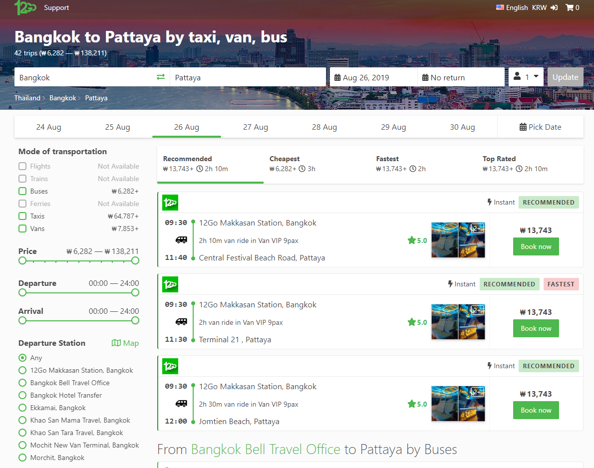
Task: Click Departure time slider right handle
Action: (x=135, y=292)
